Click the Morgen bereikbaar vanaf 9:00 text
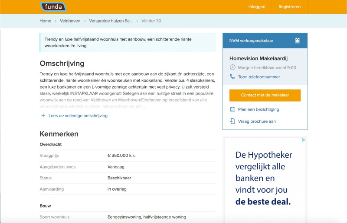This screenshot has width=347, height=223. pos(267,67)
